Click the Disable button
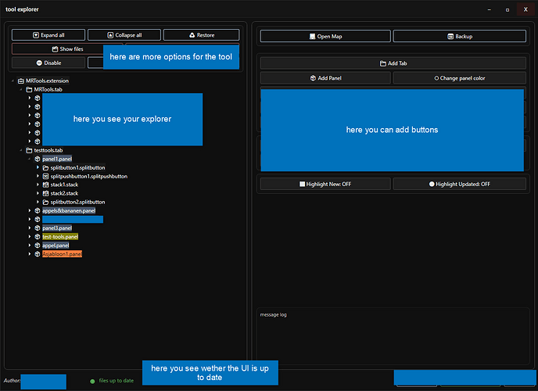The width and height of the screenshot is (538, 391). [x=48, y=63]
